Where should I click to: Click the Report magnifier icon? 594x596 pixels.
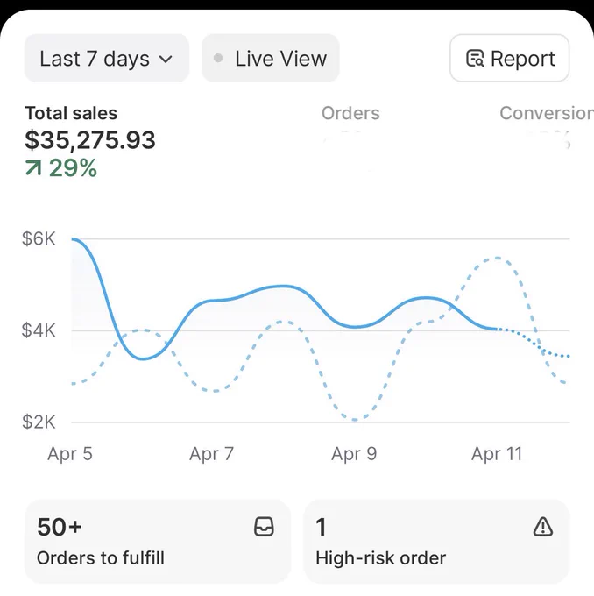[475, 59]
